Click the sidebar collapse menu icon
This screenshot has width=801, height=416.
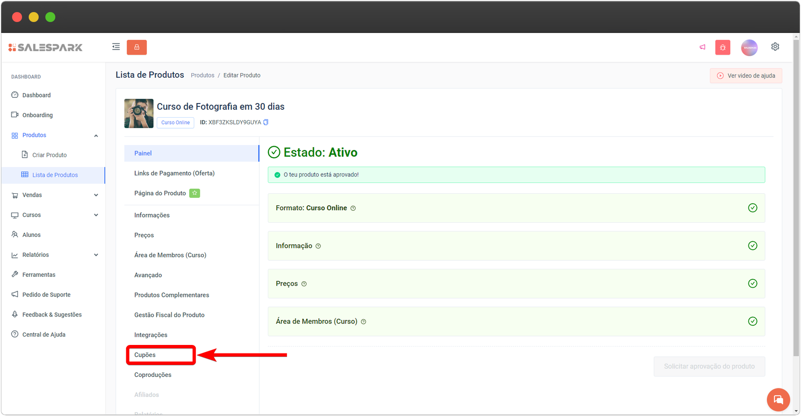pos(116,47)
